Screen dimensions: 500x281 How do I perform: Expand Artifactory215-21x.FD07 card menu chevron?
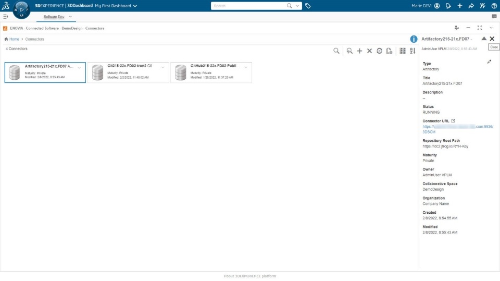coord(79,68)
